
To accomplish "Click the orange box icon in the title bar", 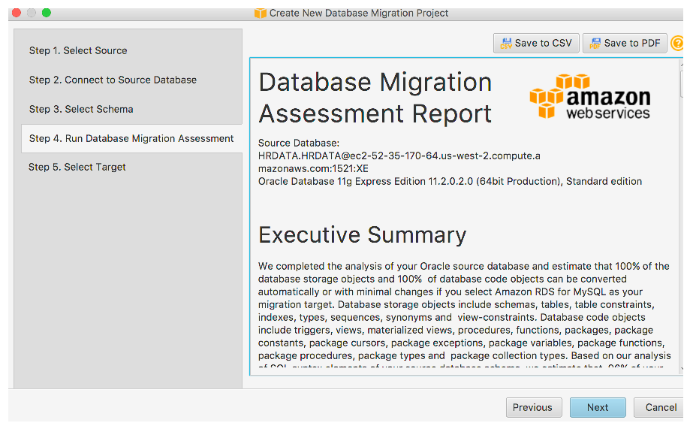I will [261, 14].
